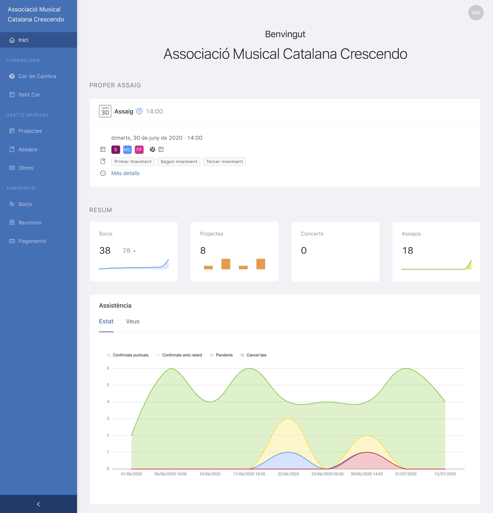Switch to the Veus tab
The height and width of the screenshot is (513, 493).
click(132, 321)
